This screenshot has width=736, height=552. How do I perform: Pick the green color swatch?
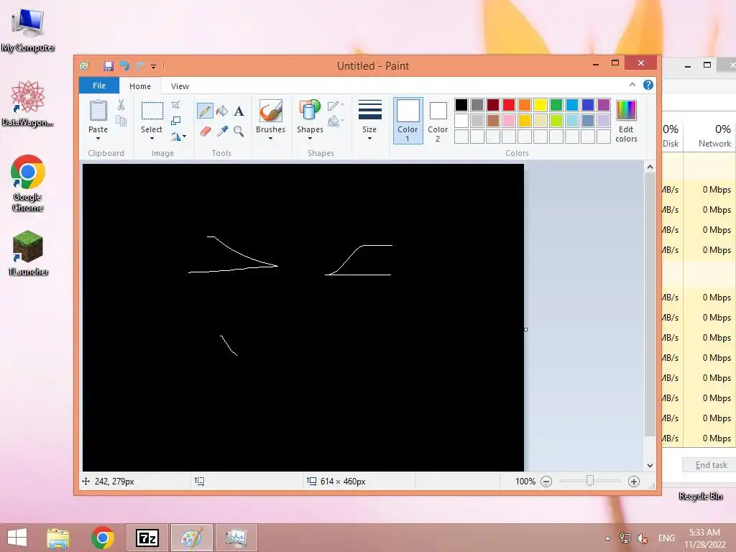(x=556, y=105)
